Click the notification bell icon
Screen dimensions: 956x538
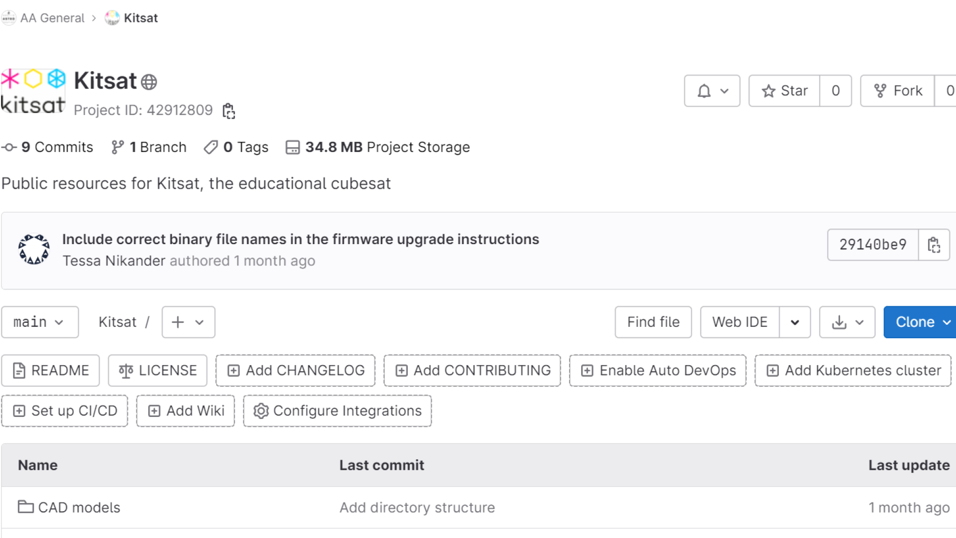pos(704,91)
